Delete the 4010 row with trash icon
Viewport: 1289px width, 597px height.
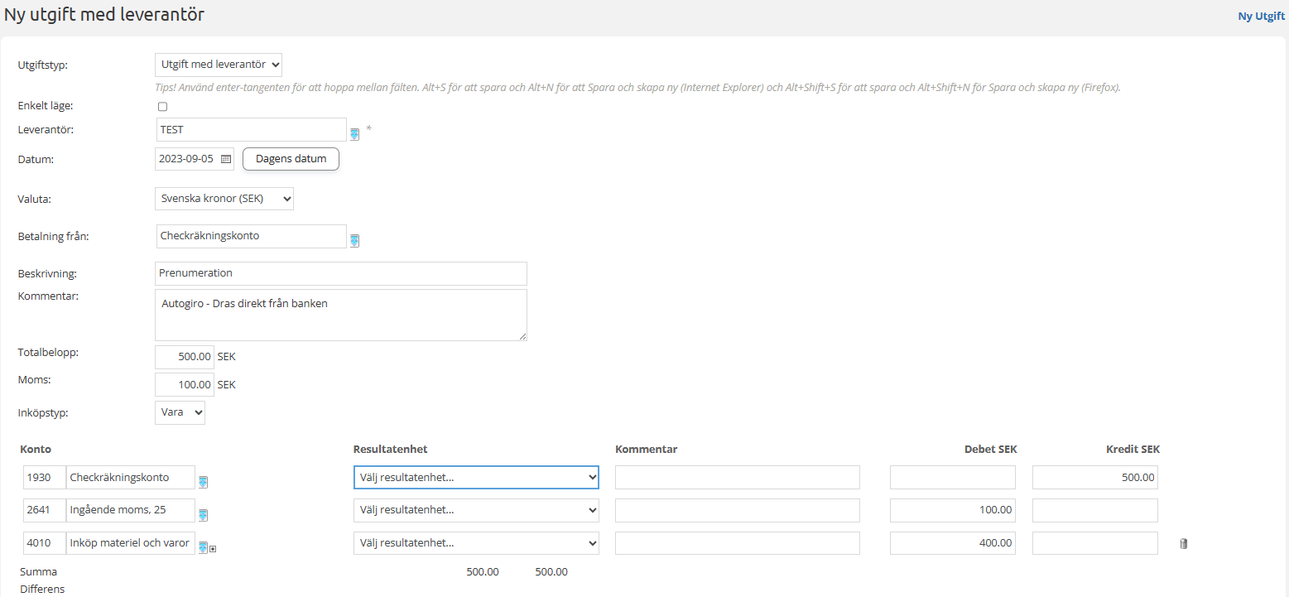1183,544
